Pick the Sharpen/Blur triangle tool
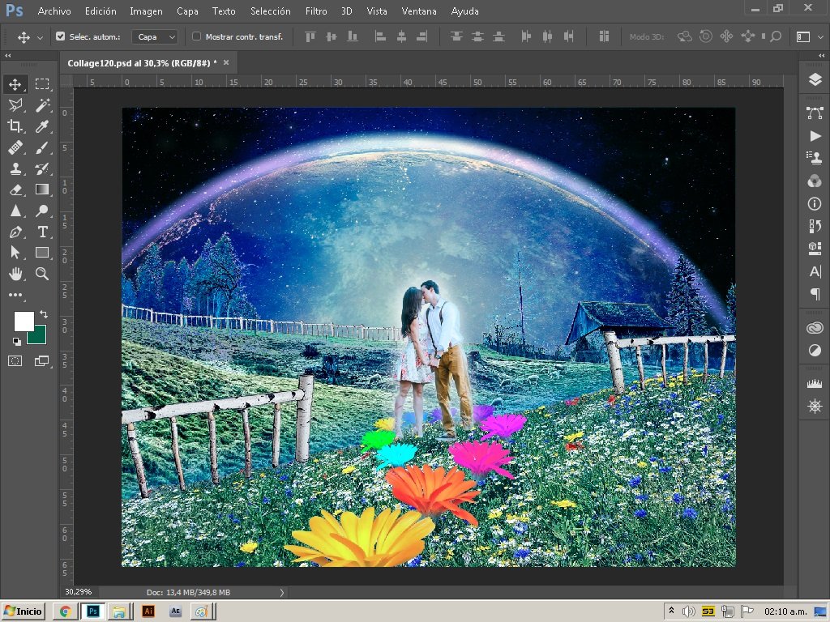Image resolution: width=830 pixels, height=622 pixels. click(x=15, y=211)
